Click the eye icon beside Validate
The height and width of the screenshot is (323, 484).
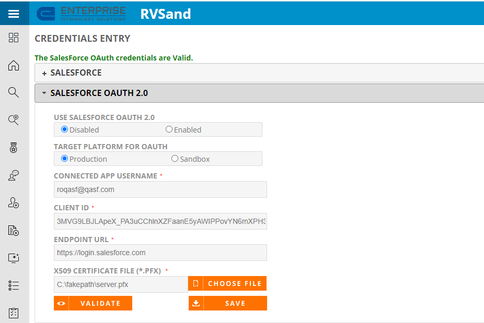click(61, 303)
